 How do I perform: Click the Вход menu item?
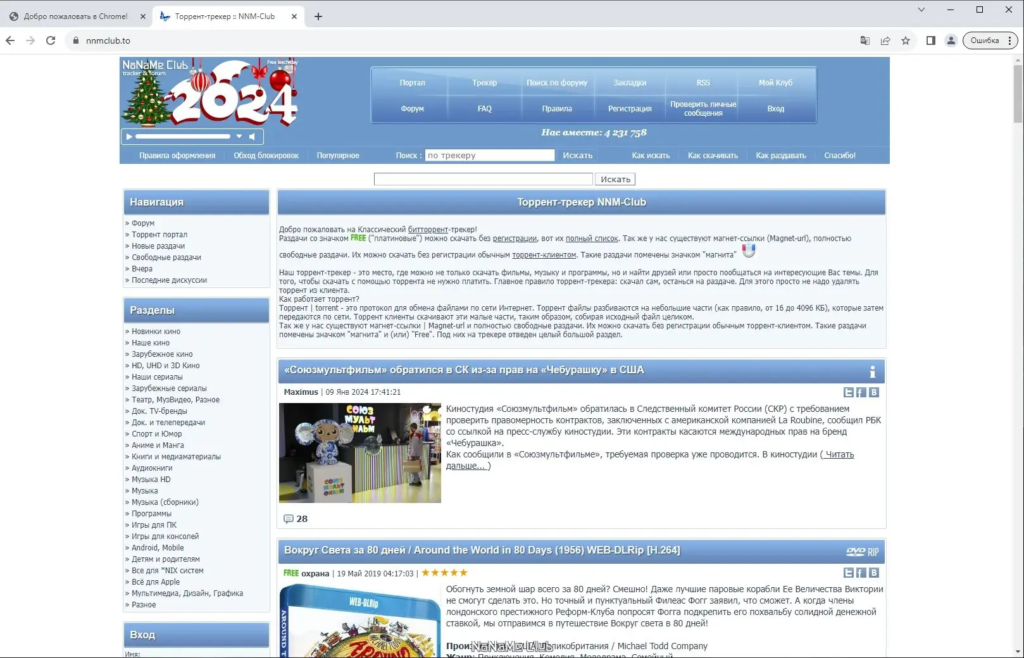[776, 109]
